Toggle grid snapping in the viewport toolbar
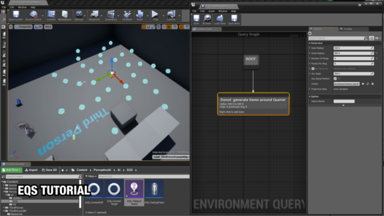Viewport: 384px width, 216px height. pyautogui.click(x=169, y=26)
